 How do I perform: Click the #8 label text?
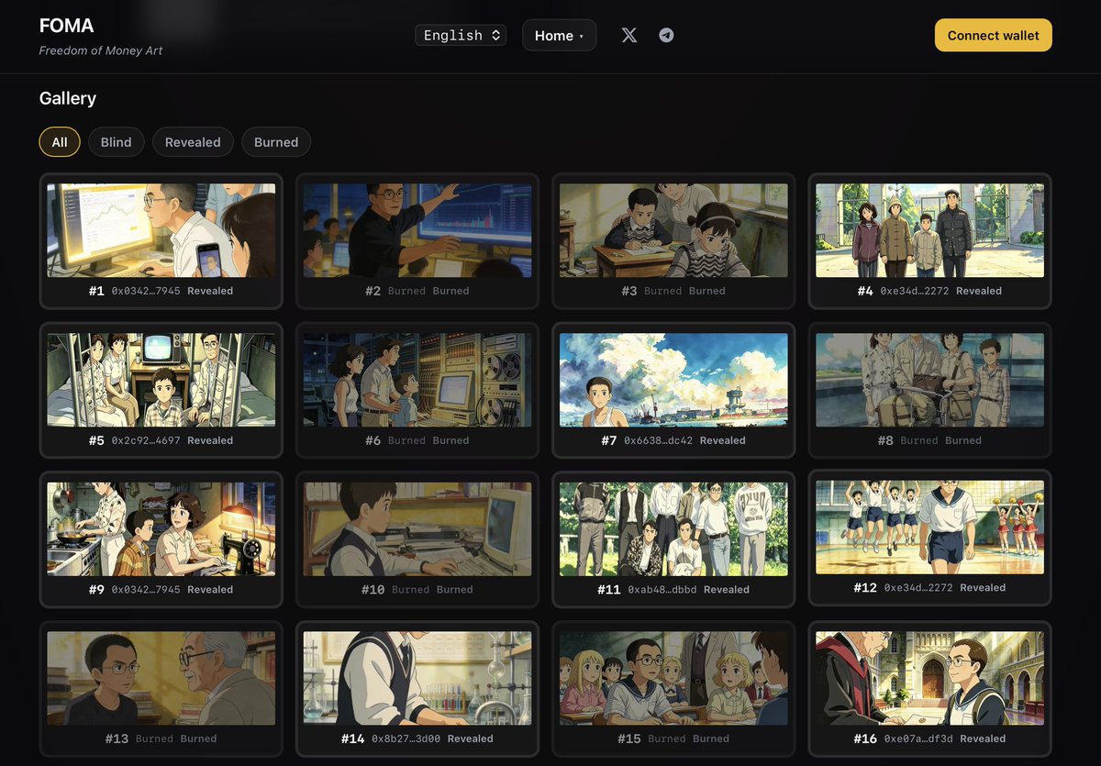[885, 440]
